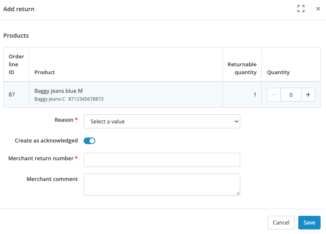Screen dimensions: 326x234
Task: Toggle Create as acknowledged switch
Action: 89,141
